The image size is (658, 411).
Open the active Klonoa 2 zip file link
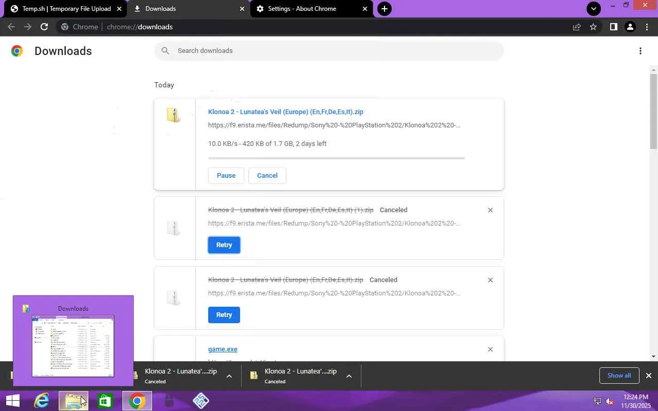(x=286, y=111)
